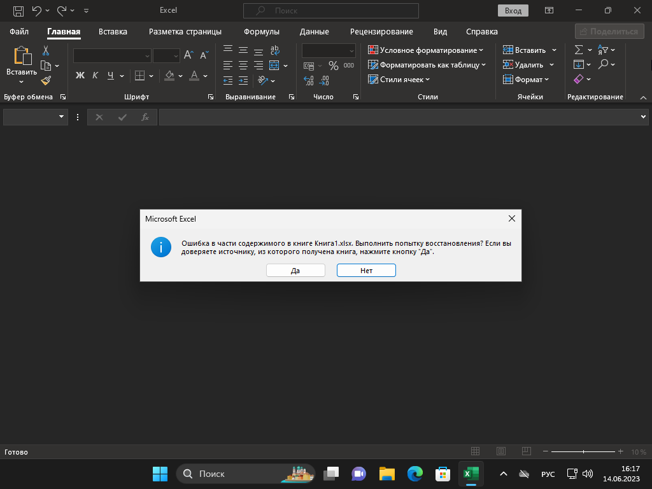Screen dimensions: 652x489
Task: Click increase decimal places icon
Action: click(309, 81)
